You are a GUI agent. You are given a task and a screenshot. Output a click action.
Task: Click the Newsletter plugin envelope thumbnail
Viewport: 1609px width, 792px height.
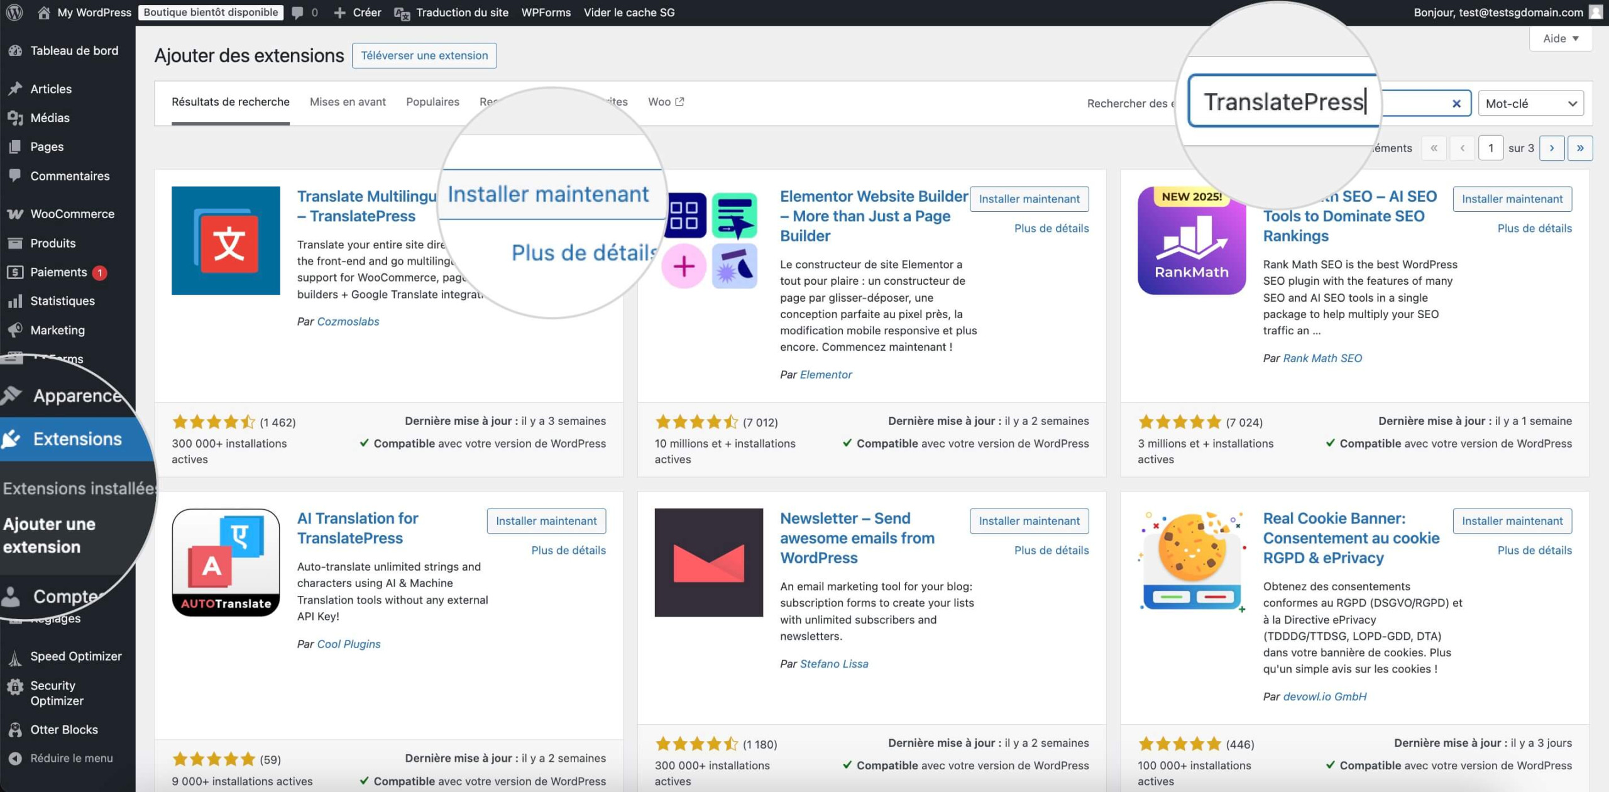click(708, 563)
